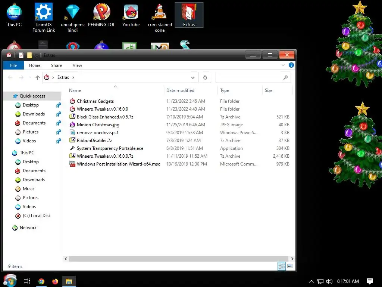Click the Christmas Gadgets folder icon
Viewport: 382px width, 287px height.
tap(72, 101)
